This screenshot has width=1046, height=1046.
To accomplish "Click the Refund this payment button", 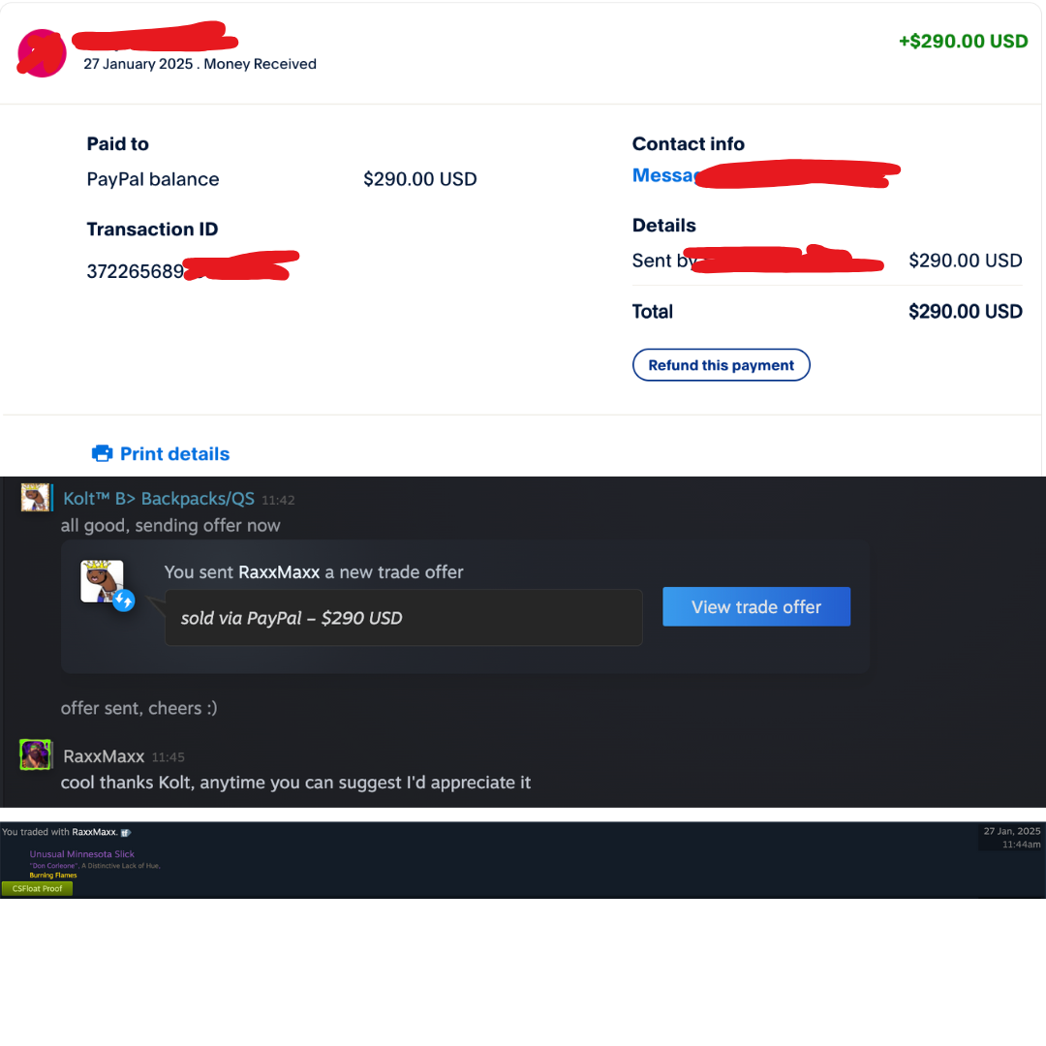I will coord(722,365).
